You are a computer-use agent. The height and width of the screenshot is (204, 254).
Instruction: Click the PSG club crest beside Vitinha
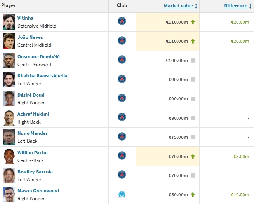coord(122,21)
